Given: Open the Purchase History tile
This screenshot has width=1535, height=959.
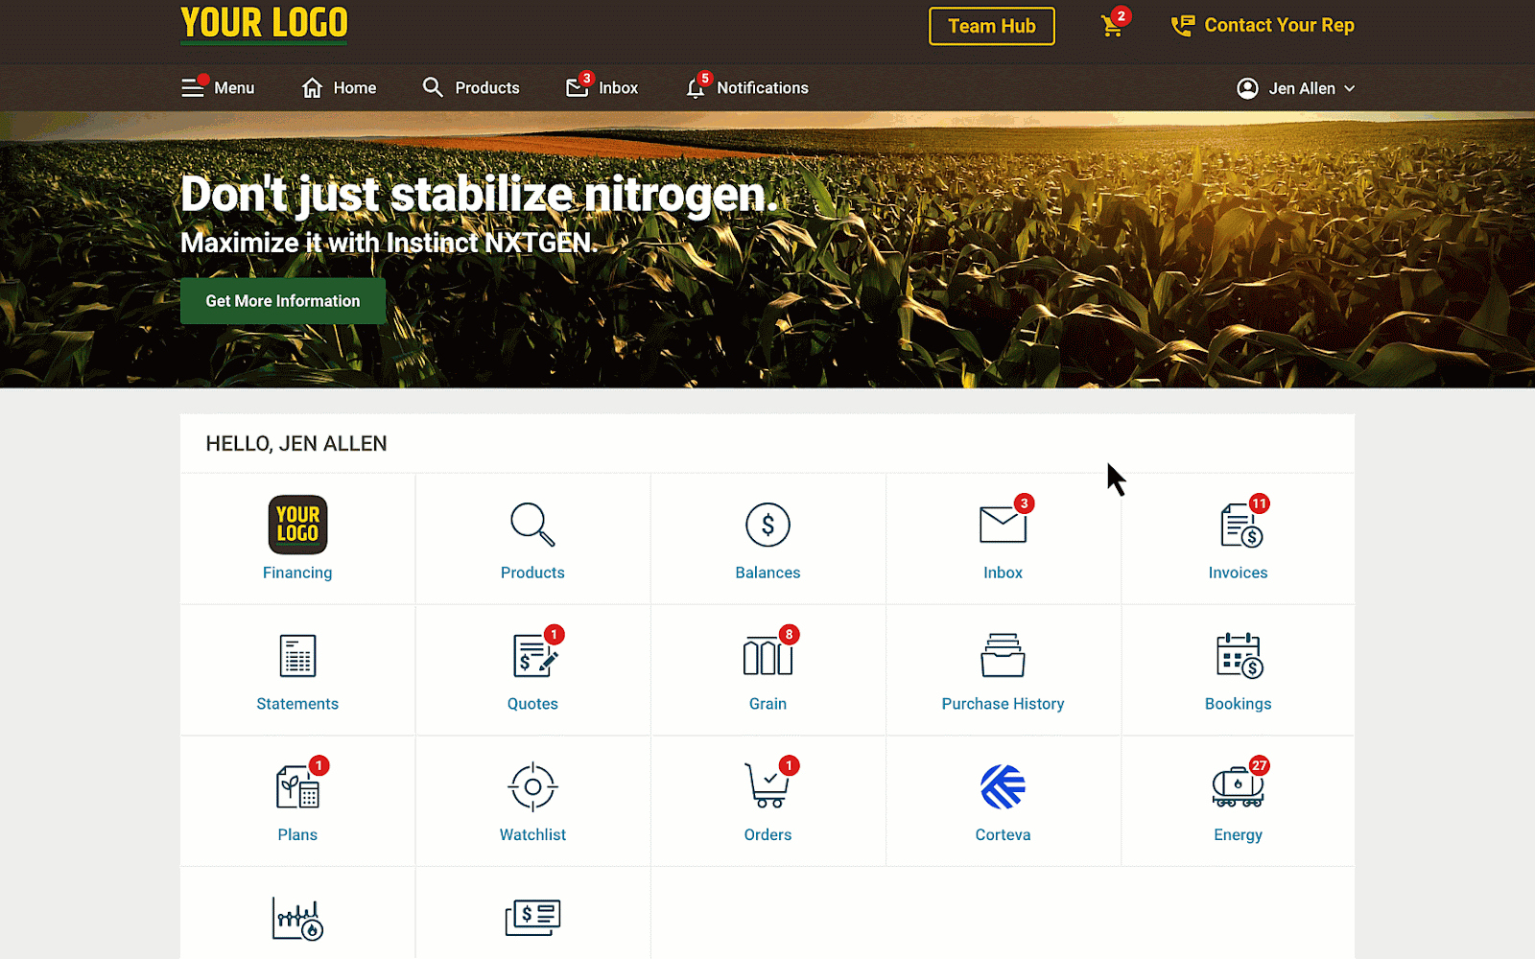Looking at the screenshot, I should pos(1003,670).
